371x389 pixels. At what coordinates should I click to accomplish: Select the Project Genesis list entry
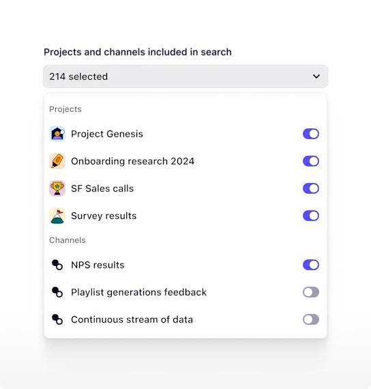pyautogui.click(x=184, y=134)
